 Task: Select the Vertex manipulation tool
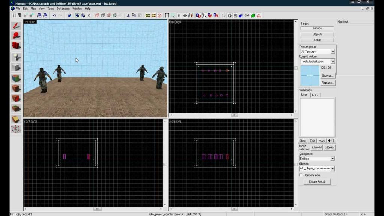16,129
